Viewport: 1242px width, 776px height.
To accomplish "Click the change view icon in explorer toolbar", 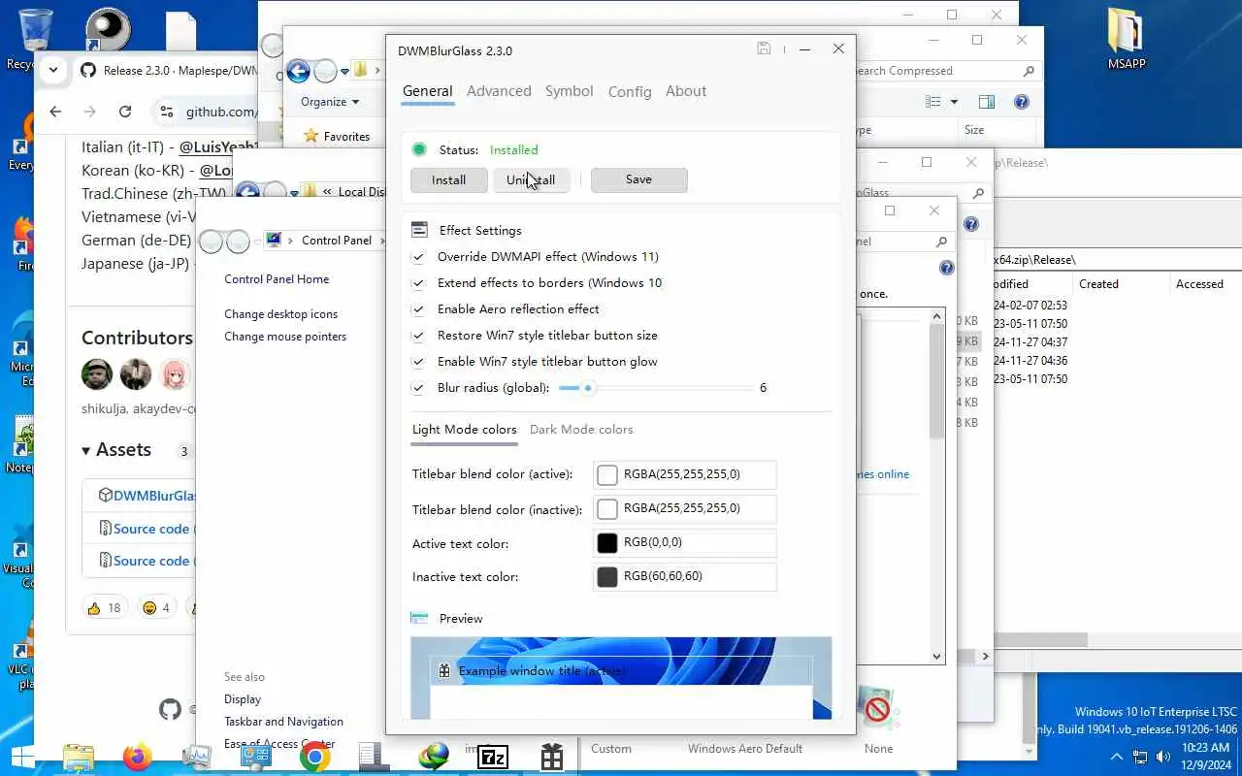I will pyautogui.click(x=933, y=102).
